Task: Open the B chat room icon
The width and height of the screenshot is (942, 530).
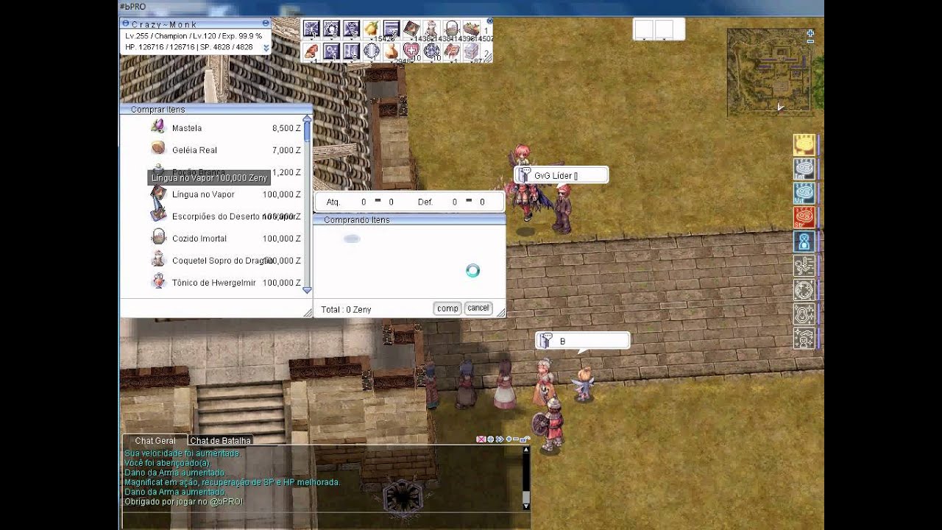Action: pyautogui.click(x=545, y=341)
